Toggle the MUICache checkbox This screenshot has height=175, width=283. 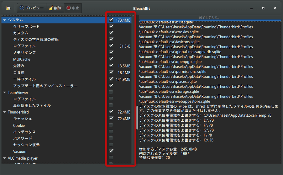tap(111, 59)
